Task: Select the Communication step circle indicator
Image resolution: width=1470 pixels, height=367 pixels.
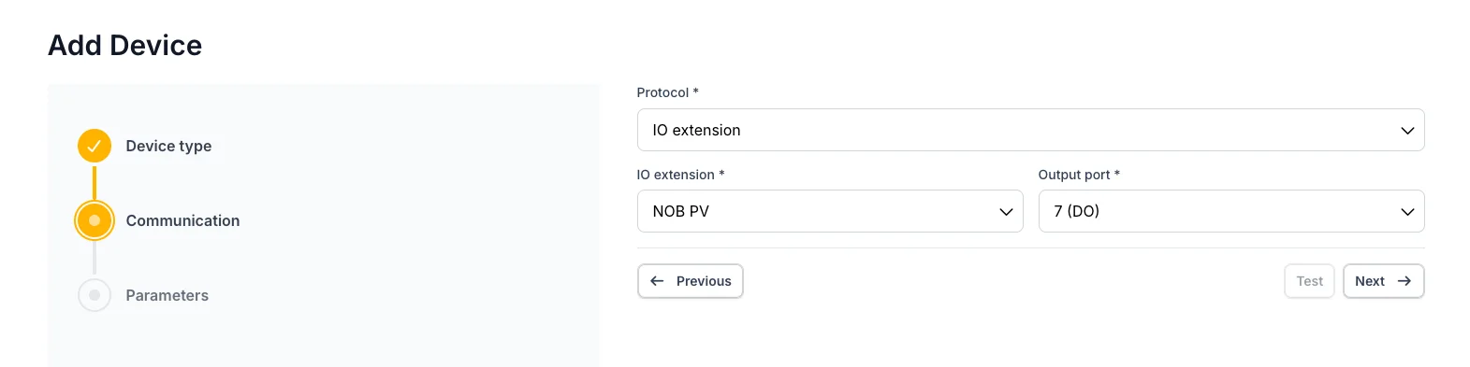Action: pos(95,220)
